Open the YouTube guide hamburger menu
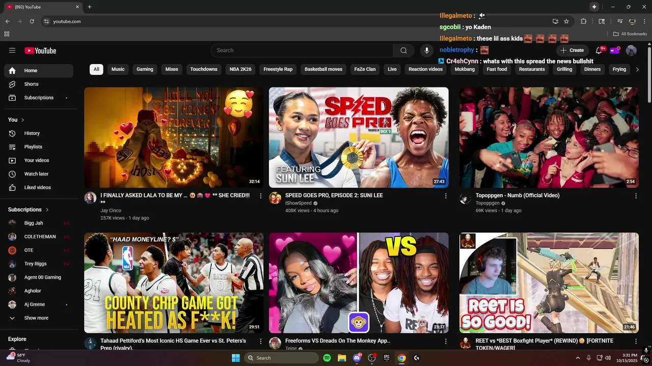This screenshot has height=366, width=652. point(12,50)
